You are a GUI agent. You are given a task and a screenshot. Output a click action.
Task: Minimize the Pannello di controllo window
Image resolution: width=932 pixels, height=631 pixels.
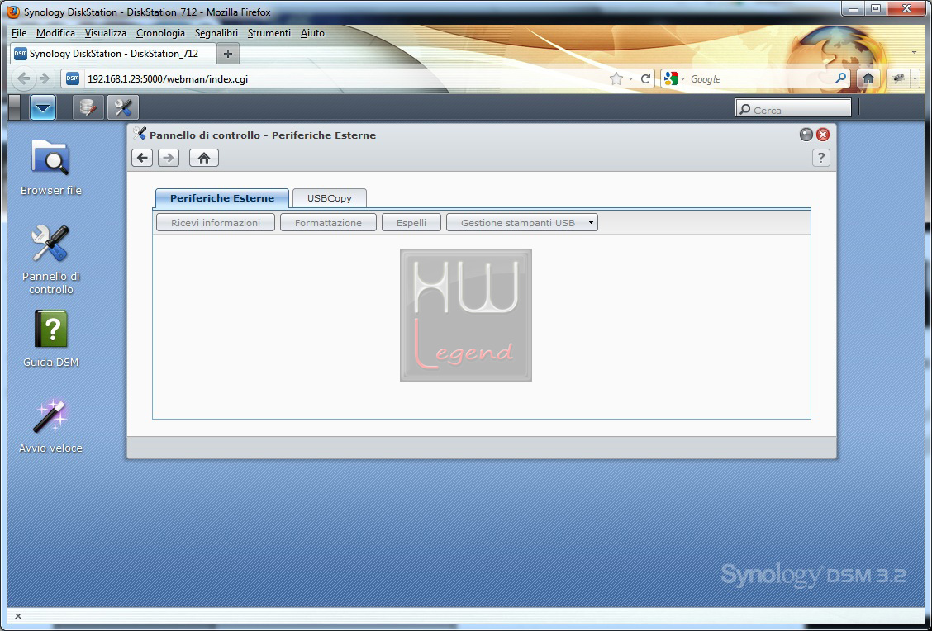click(806, 135)
